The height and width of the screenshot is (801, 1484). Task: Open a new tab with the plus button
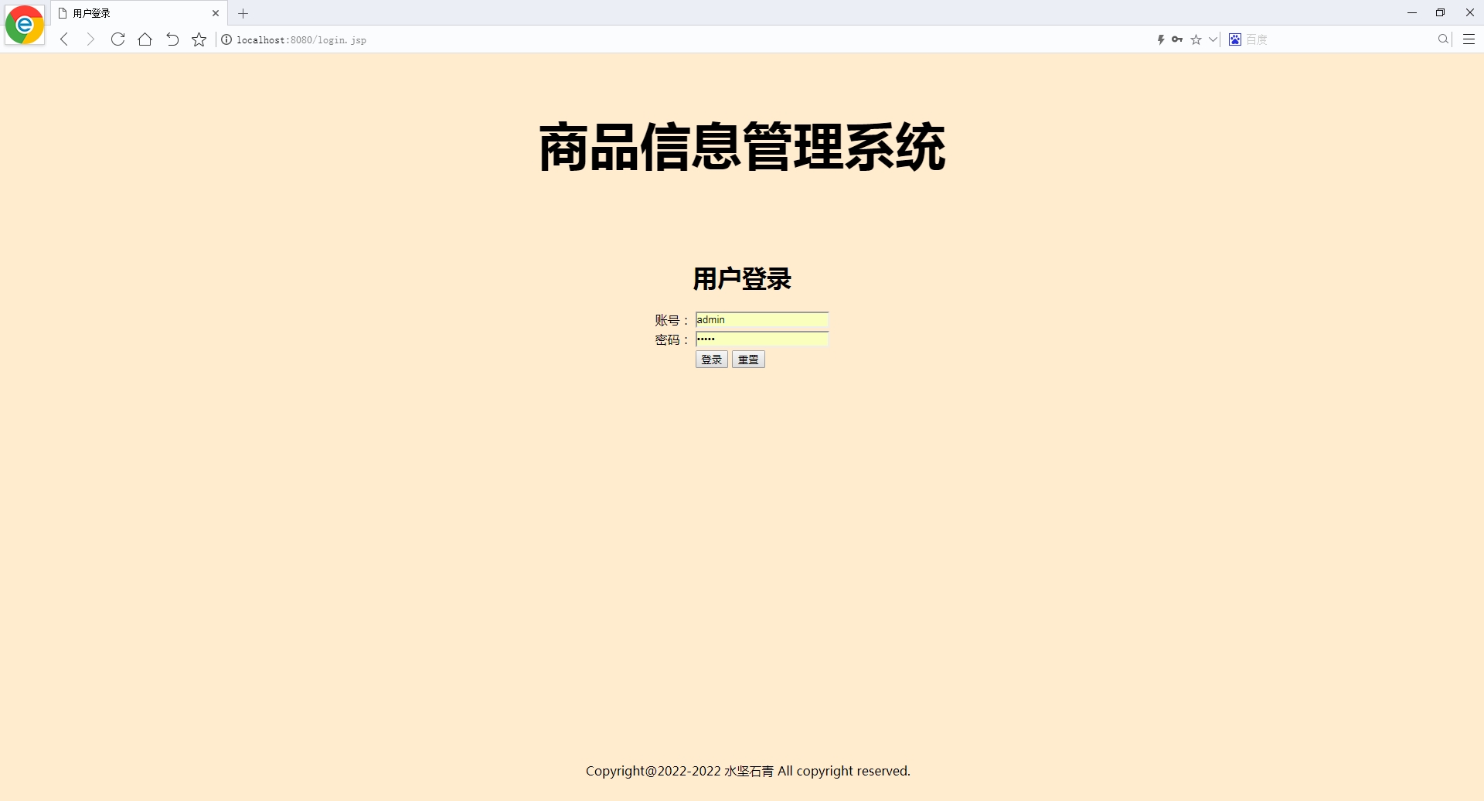click(x=243, y=13)
